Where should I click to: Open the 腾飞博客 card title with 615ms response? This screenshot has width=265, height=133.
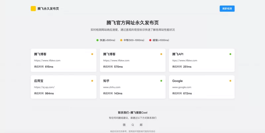click(40, 54)
